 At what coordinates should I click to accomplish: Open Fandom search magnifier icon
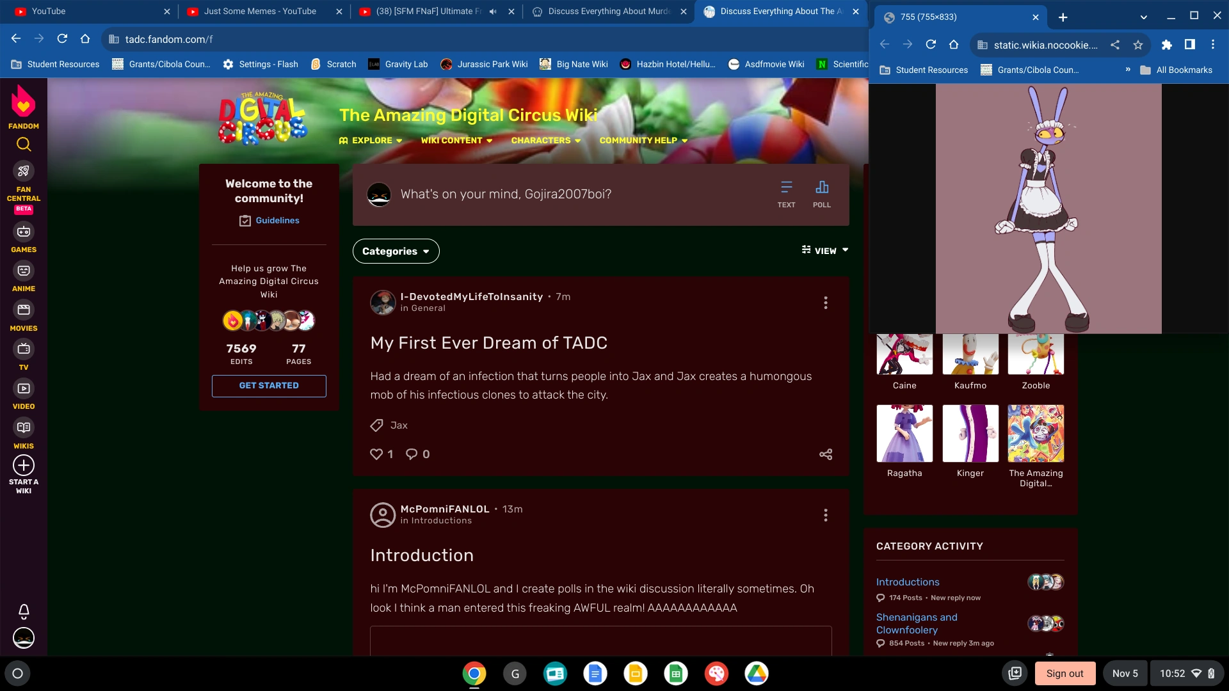pyautogui.click(x=24, y=145)
